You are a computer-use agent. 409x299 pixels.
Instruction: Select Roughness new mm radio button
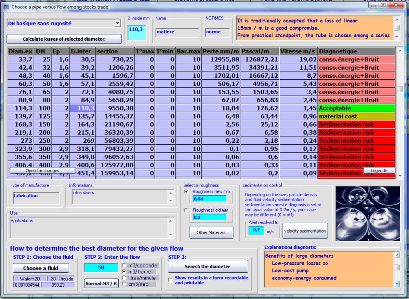point(186,192)
